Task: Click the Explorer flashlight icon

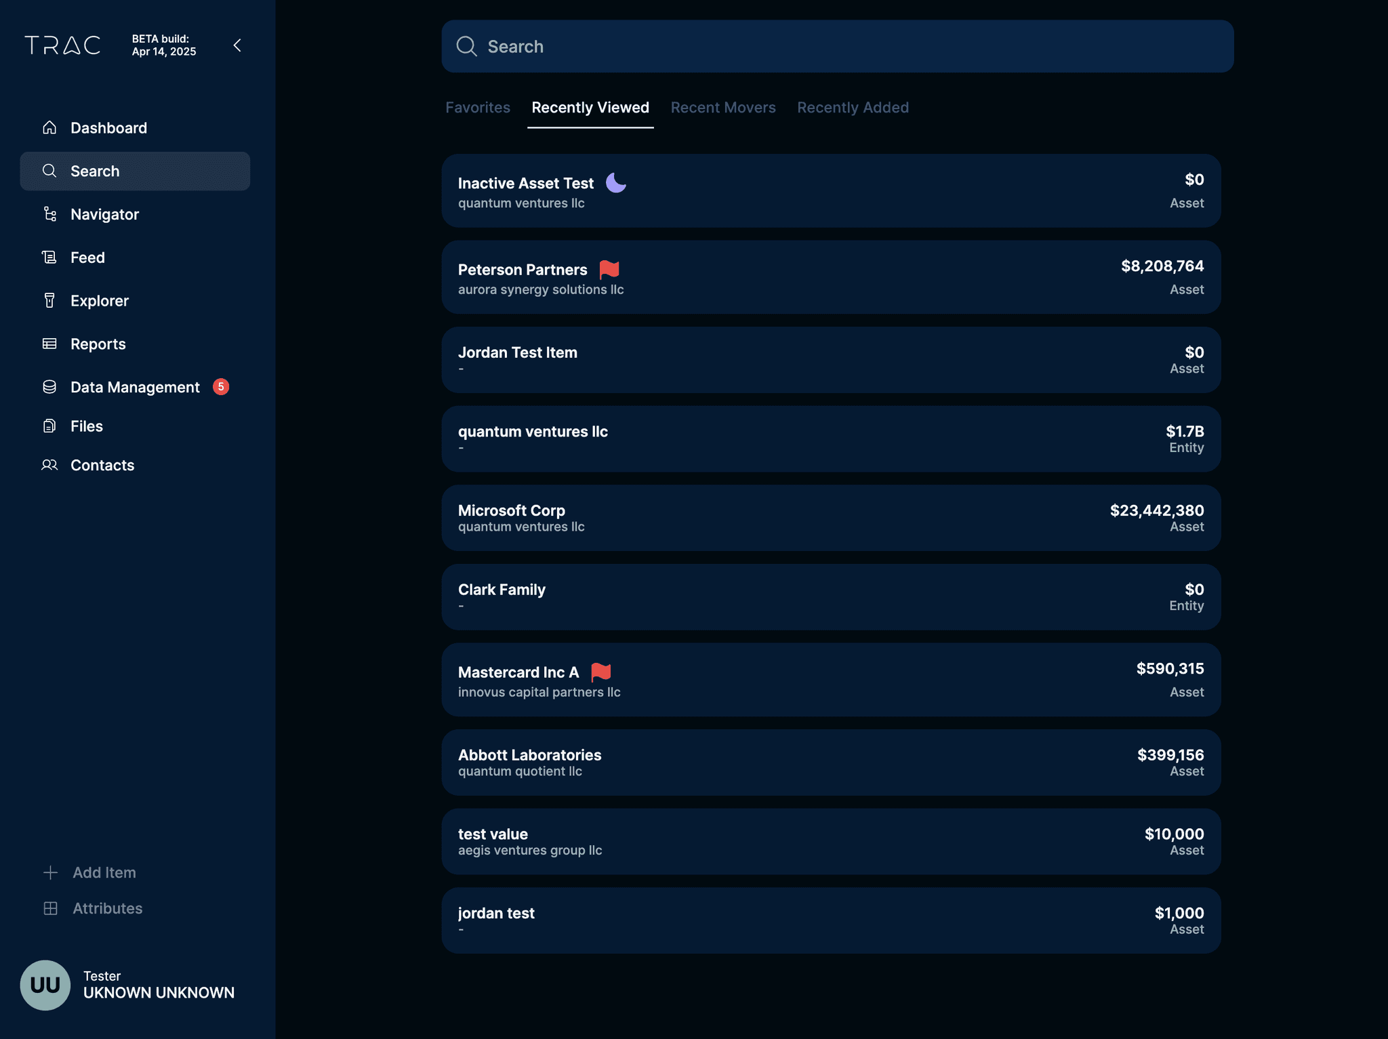Action: (49, 300)
